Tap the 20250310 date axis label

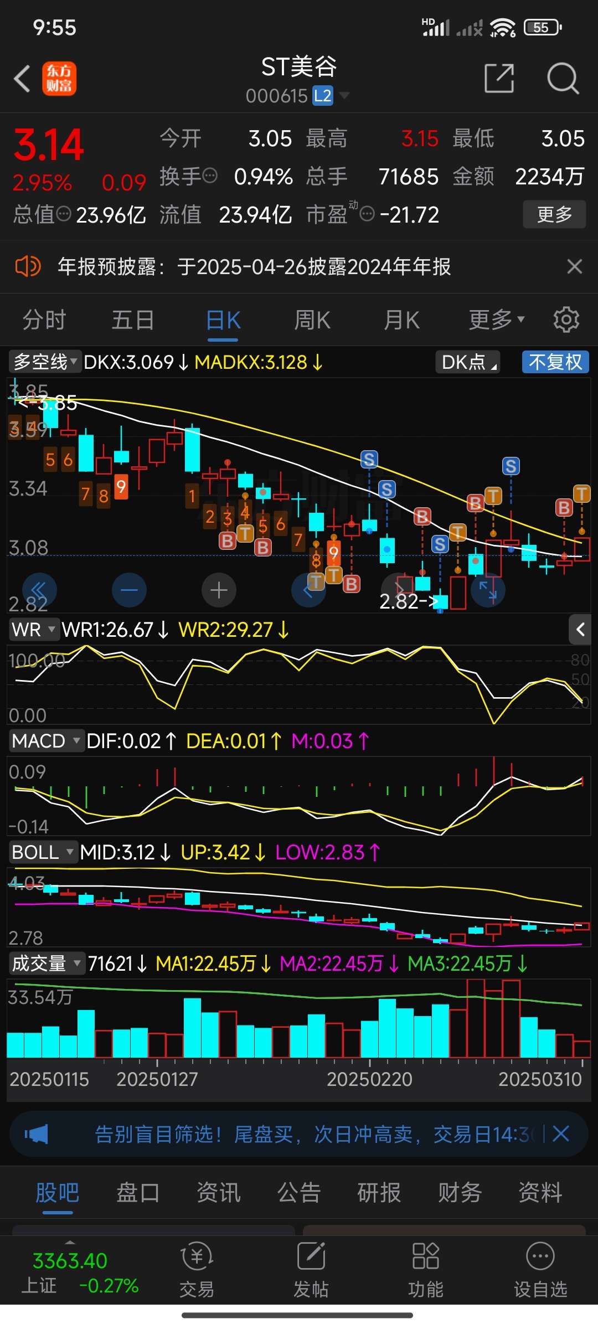(x=540, y=1079)
